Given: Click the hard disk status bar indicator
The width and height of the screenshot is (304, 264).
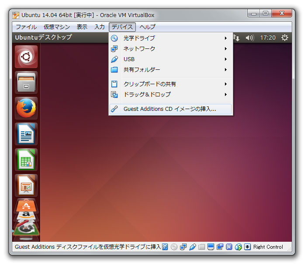Looking at the screenshot, I should [x=165, y=247].
